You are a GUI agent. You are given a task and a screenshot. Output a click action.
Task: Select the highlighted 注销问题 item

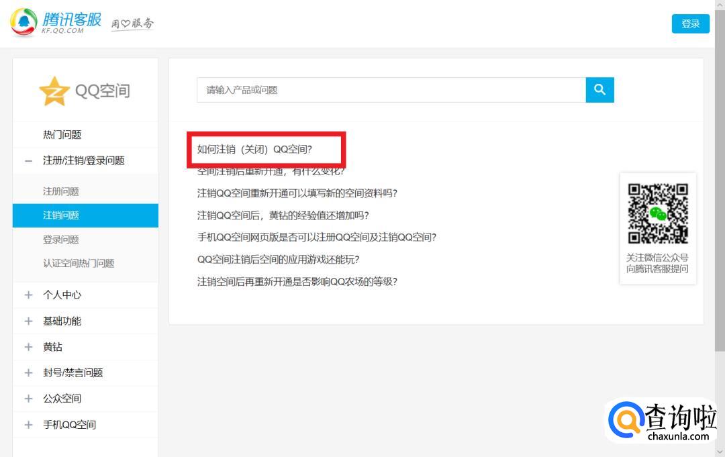tap(61, 215)
